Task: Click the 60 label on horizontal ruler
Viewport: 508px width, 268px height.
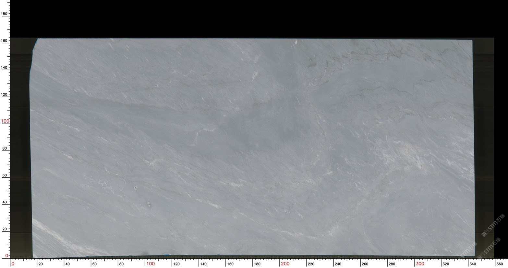Action: pyautogui.click(x=94, y=264)
